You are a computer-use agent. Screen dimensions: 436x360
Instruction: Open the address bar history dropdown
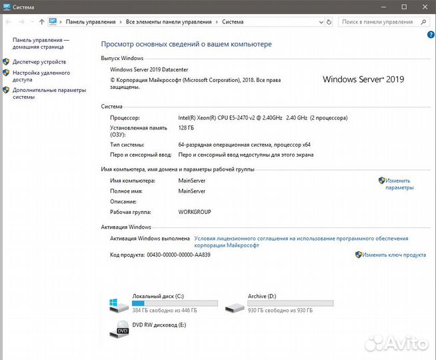321,22
